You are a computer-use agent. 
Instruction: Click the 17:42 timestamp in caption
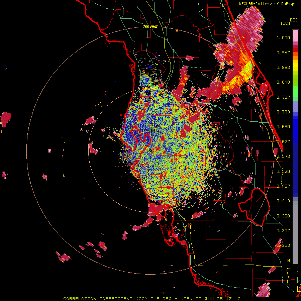click(x=233, y=299)
